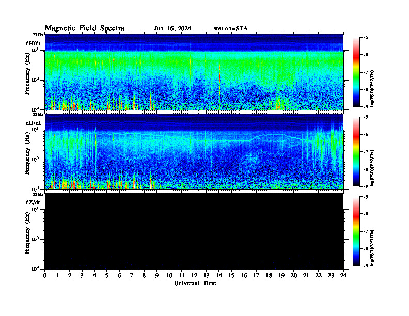Viewport: 409px width, 316px height.
Task: Click the 32Hz label of the dZ/dt panel
Action: [x=38, y=194]
